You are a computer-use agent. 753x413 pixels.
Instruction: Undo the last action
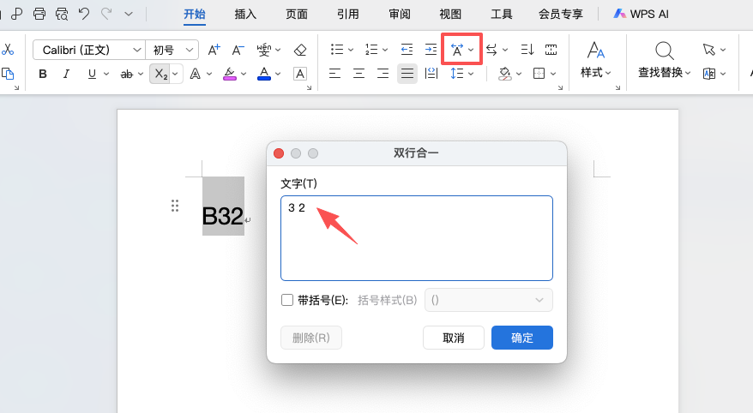tap(85, 14)
